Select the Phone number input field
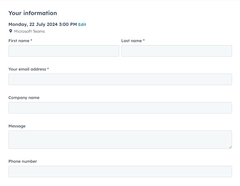Image resolution: width=240 pixels, height=186 pixels. coord(120,171)
